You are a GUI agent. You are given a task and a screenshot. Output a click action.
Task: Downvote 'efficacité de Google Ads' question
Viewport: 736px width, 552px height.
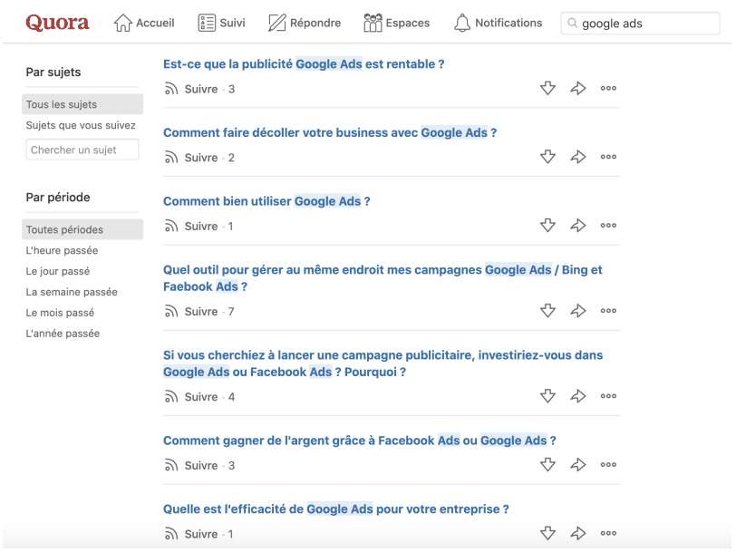click(x=547, y=533)
